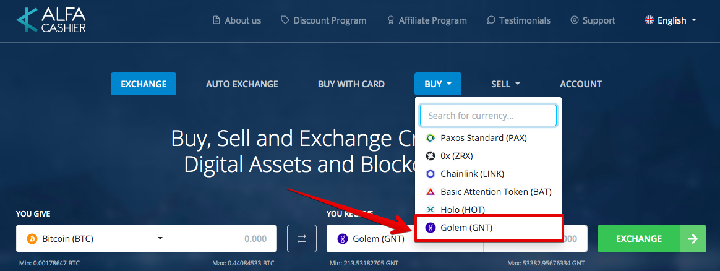
Task: Click the Golem icon in You Receive field
Action: point(342,239)
